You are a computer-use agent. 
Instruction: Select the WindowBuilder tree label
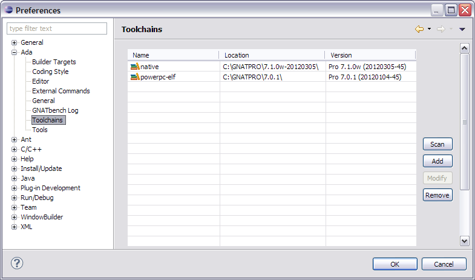42,217
